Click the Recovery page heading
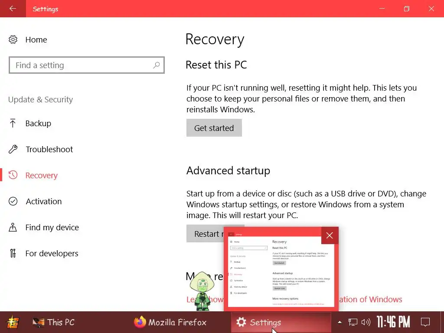This screenshot has height=333, width=444. click(215, 39)
